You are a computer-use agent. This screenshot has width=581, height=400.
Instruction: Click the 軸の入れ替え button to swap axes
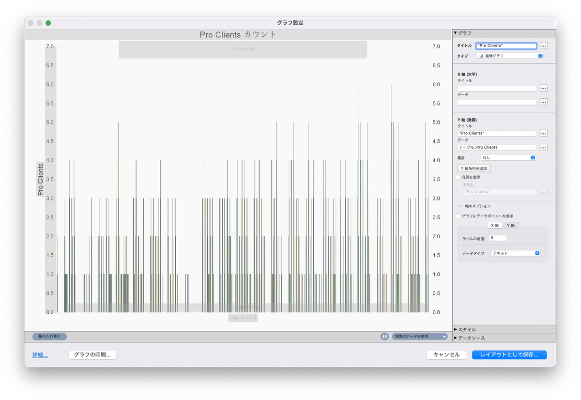pos(49,336)
